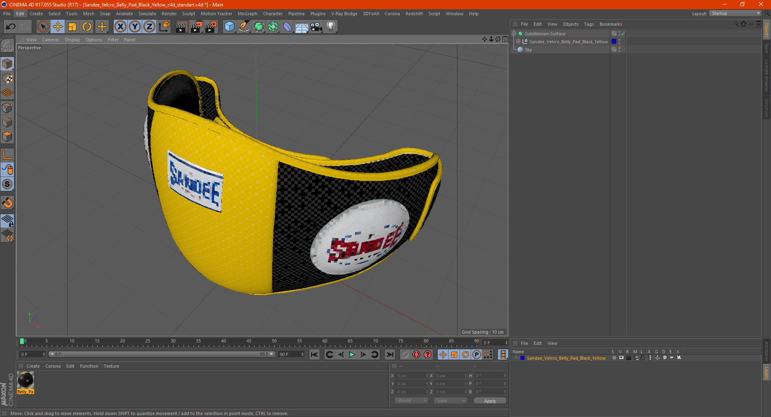The width and height of the screenshot is (771, 417).
Task: Add a Subdivision Surface generator icon
Action: click(259, 27)
